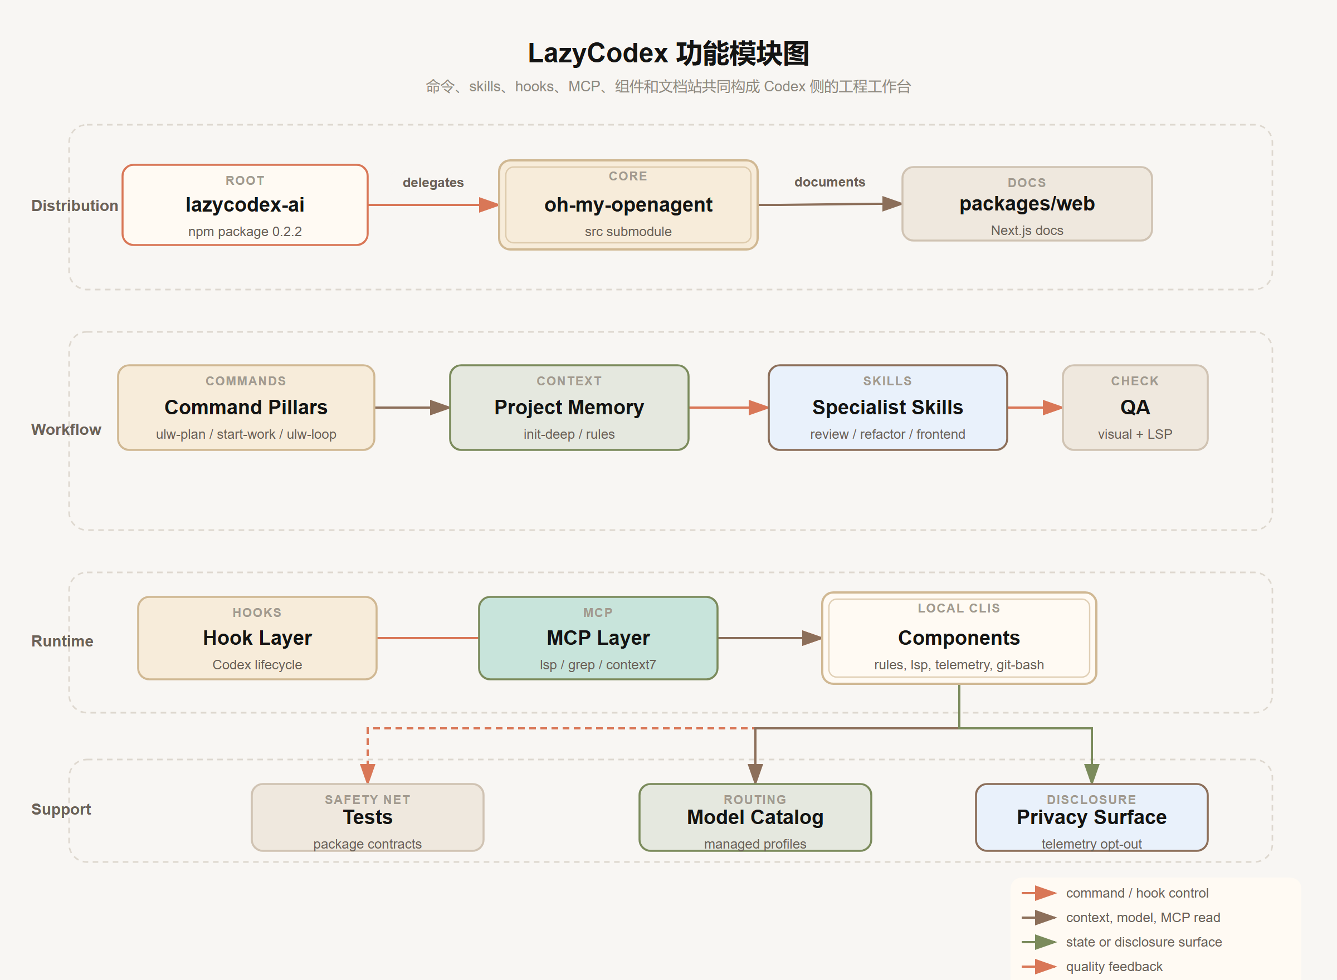The width and height of the screenshot is (1337, 980).
Task: Click 'context, model, MCP read' legend text
Action: (1143, 918)
